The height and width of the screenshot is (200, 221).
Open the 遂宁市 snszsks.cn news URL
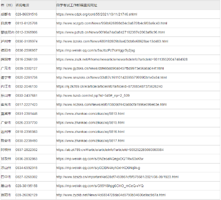(x=111, y=77)
